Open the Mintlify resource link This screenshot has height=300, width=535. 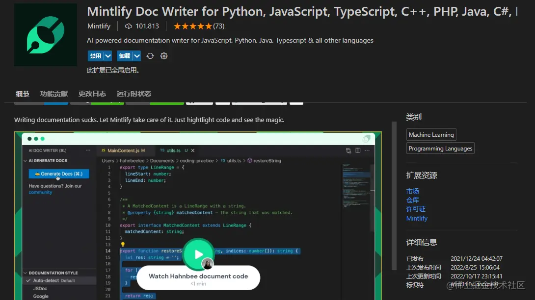pyautogui.click(x=417, y=219)
